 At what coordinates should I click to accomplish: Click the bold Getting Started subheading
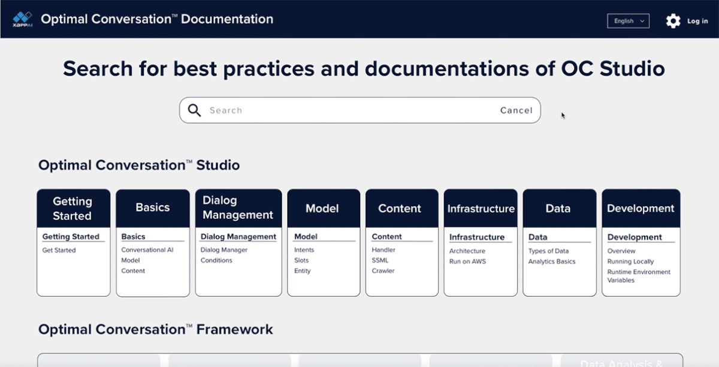click(x=71, y=237)
